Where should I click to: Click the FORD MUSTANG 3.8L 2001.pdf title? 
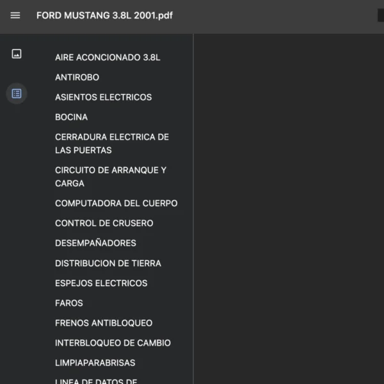pos(104,15)
